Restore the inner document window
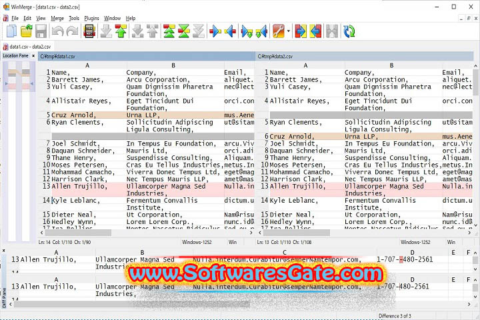This screenshot has height=320, width=480. (469, 19)
